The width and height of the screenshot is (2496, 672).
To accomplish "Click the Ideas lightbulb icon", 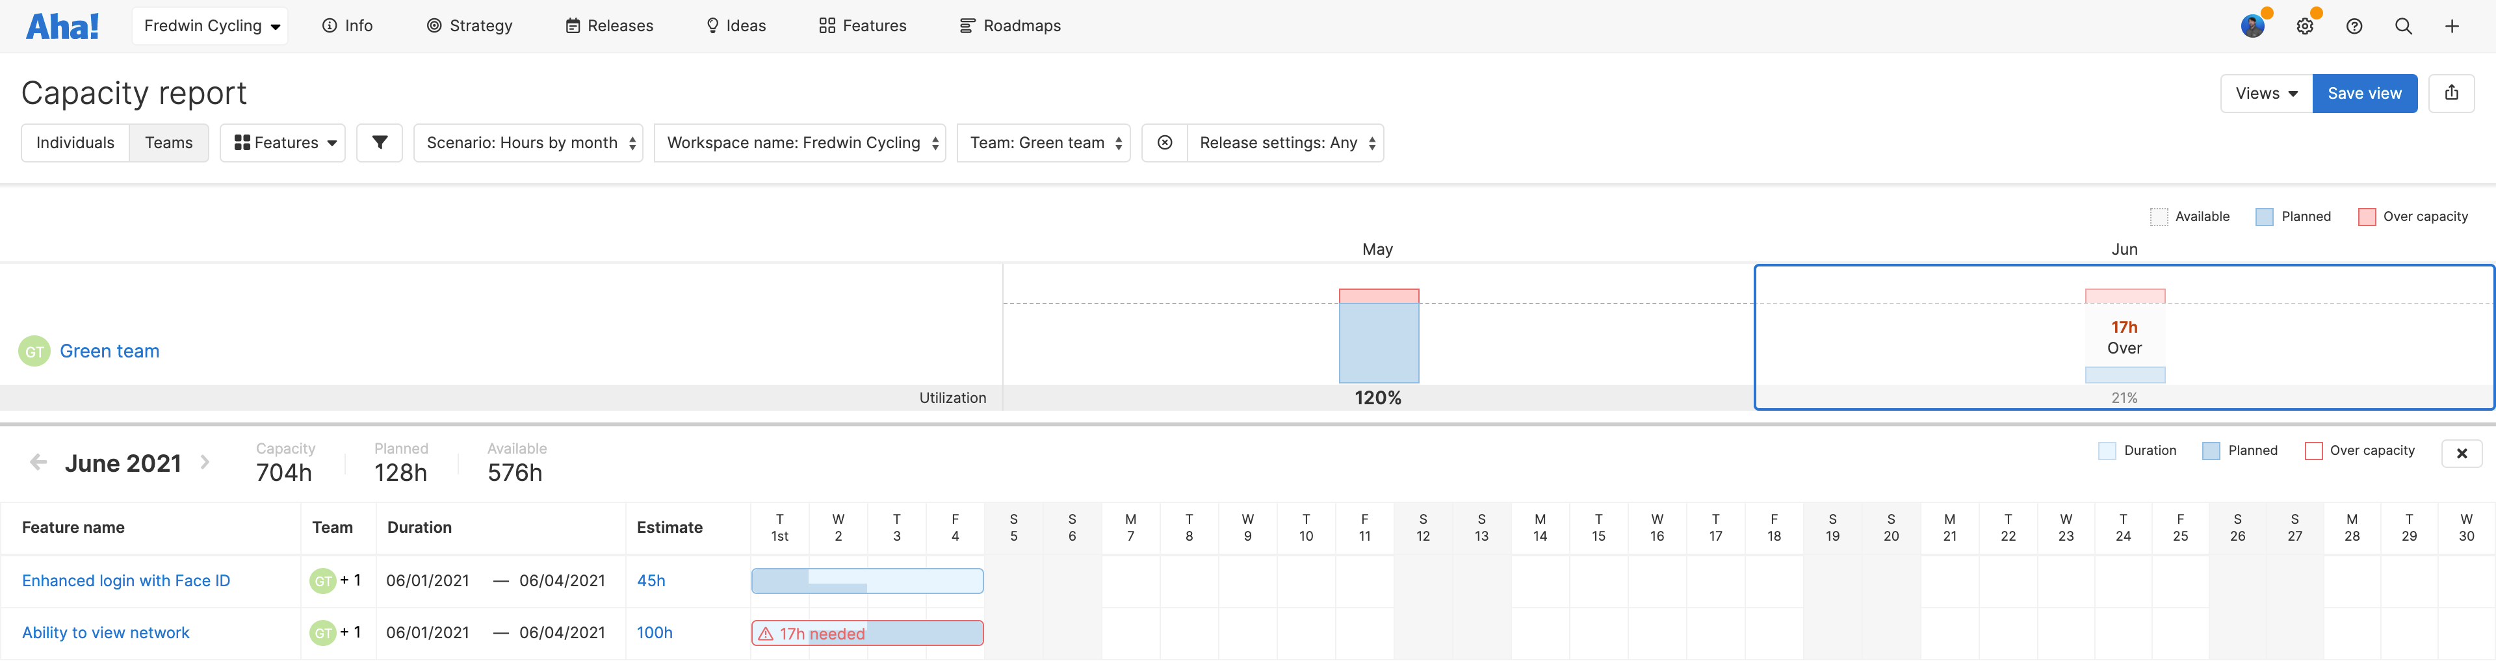I will (x=712, y=25).
